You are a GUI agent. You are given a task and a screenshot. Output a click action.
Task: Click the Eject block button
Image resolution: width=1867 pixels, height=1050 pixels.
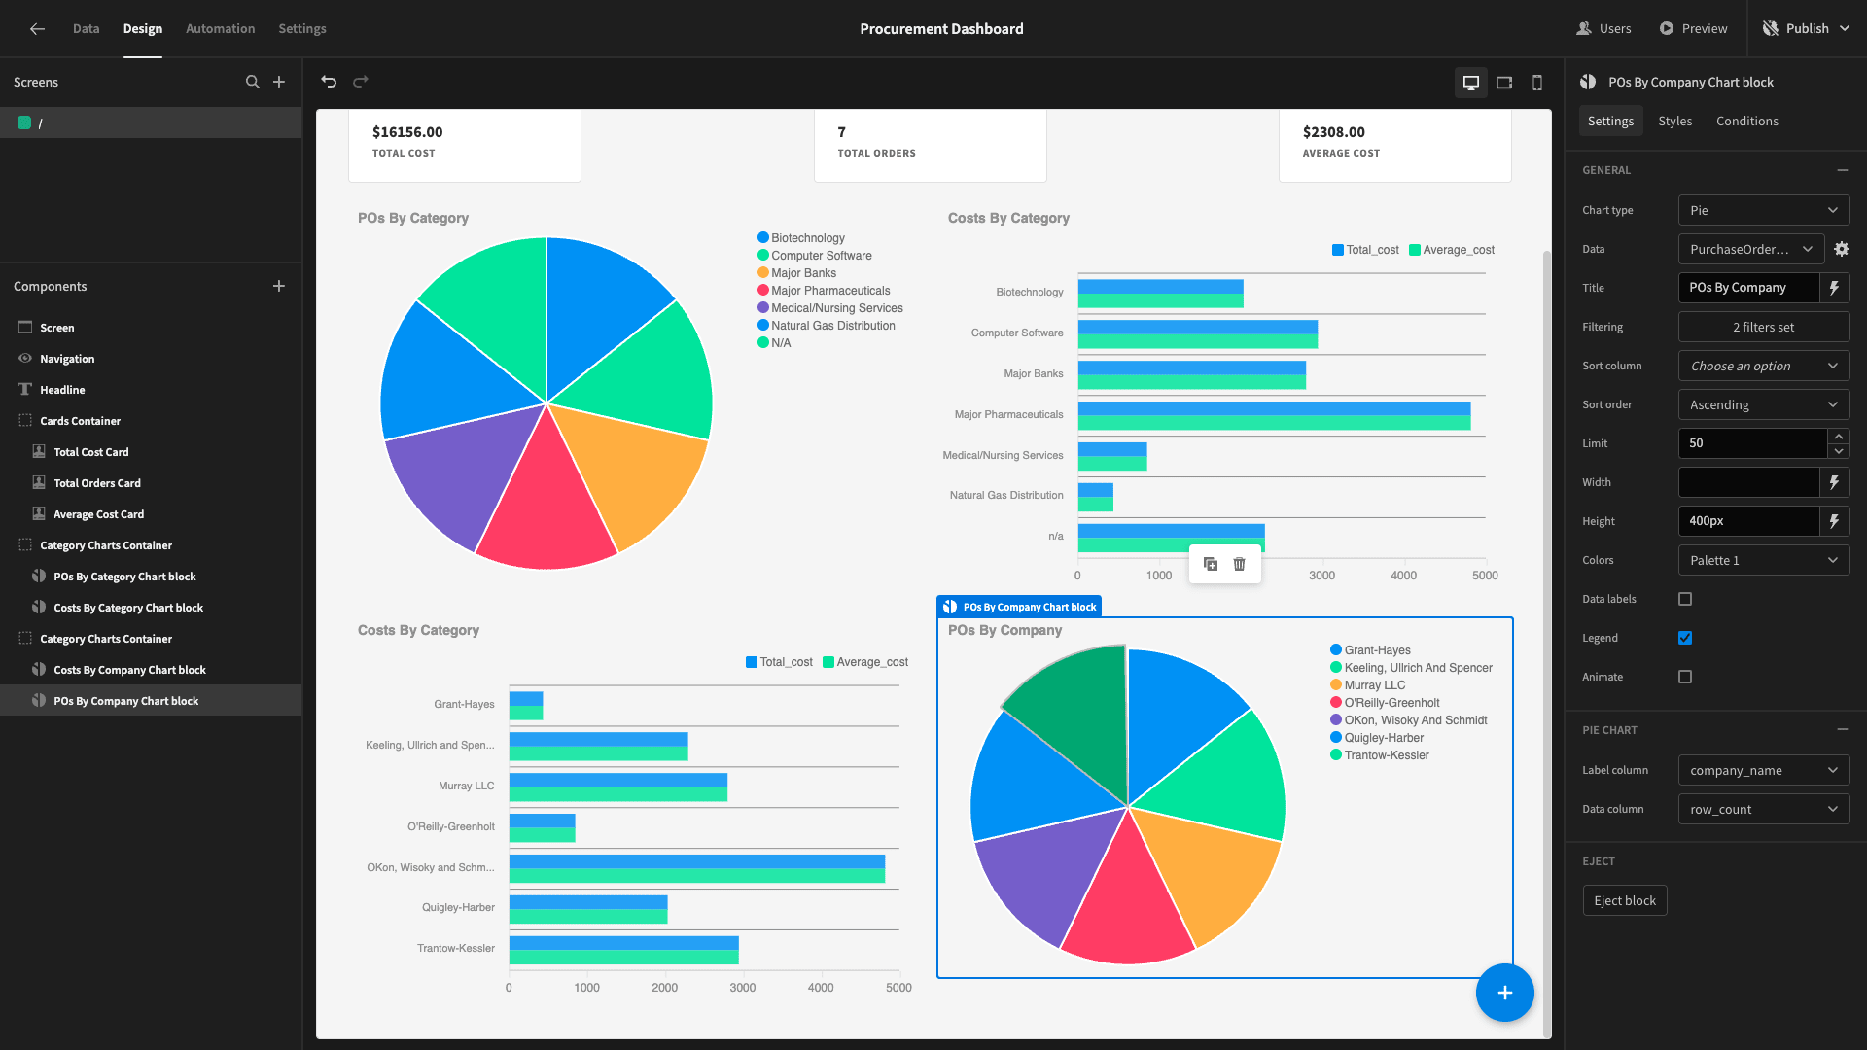coord(1624,900)
